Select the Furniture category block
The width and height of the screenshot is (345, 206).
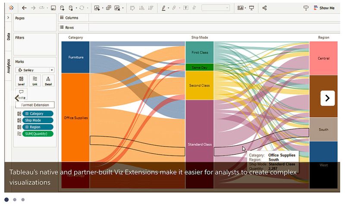[x=75, y=57]
